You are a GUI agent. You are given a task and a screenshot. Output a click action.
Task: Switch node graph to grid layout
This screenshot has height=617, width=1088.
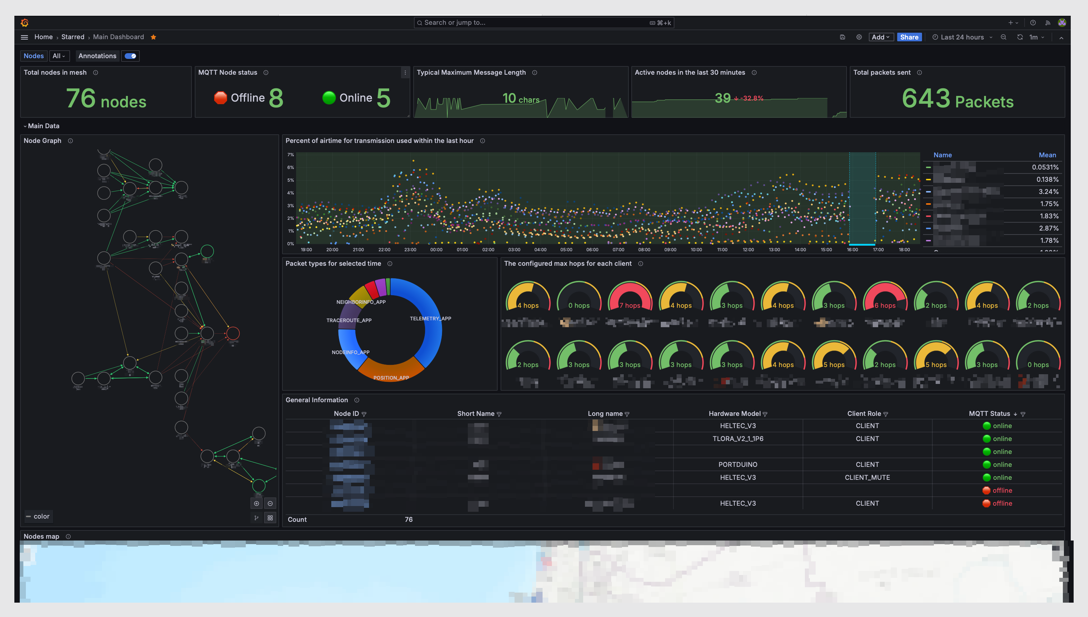click(270, 518)
